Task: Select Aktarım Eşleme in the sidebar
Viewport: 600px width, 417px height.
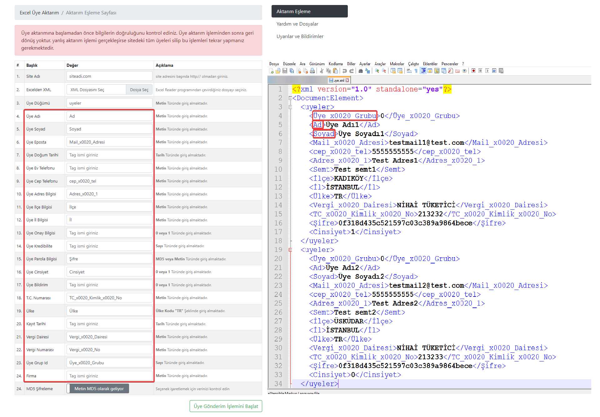Action: pyautogui.click(x=309, y=11)
